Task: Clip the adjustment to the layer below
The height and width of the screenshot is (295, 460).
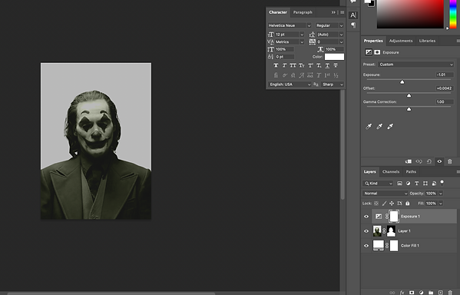Action: pyautogui.click(x=408, y=161)
